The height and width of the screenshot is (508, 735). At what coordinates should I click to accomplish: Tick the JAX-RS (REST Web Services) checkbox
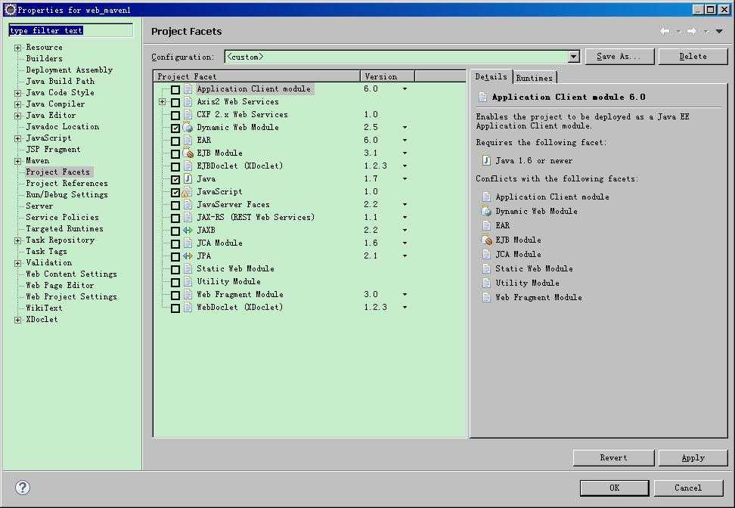coord(175,218)
